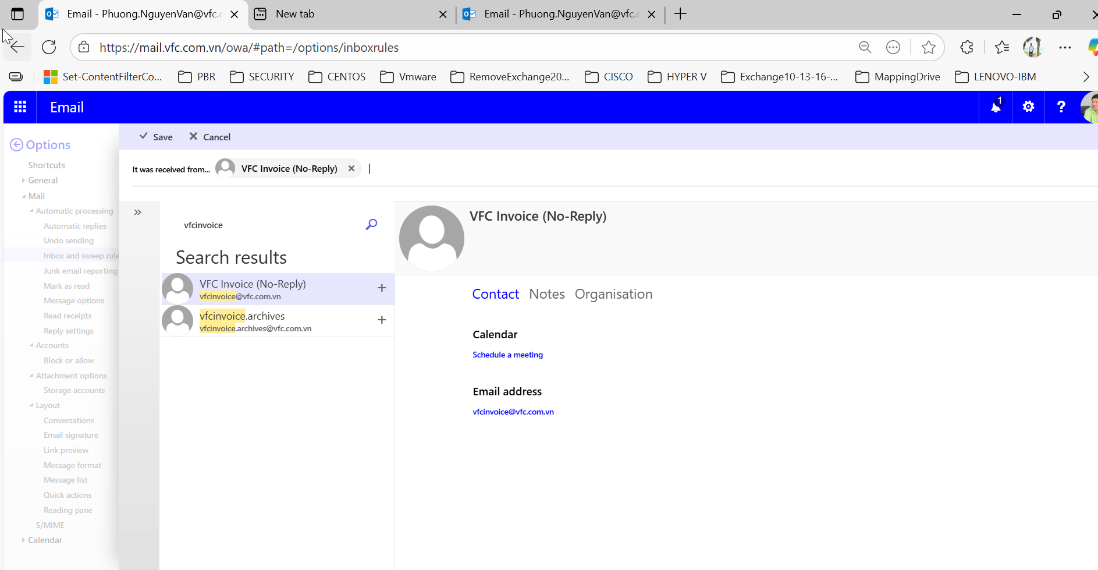Open the settings gear in the Email header

(1028, 107)
